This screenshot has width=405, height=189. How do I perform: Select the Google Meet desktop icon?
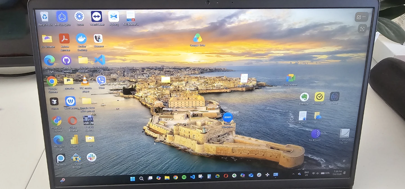point(290,80)
